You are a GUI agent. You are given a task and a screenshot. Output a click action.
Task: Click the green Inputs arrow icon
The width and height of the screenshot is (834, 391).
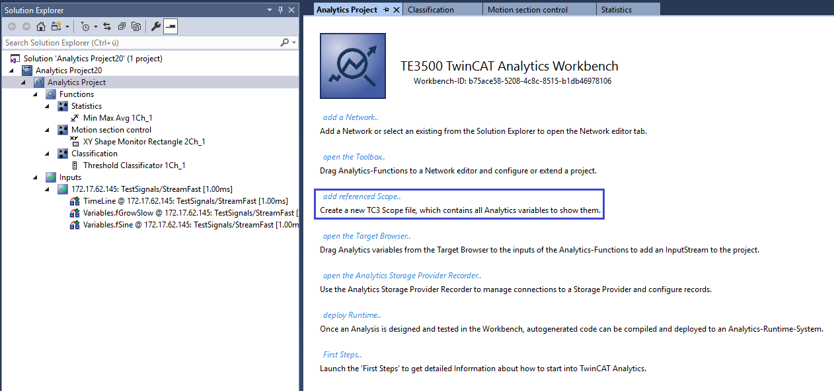[51, 177]
